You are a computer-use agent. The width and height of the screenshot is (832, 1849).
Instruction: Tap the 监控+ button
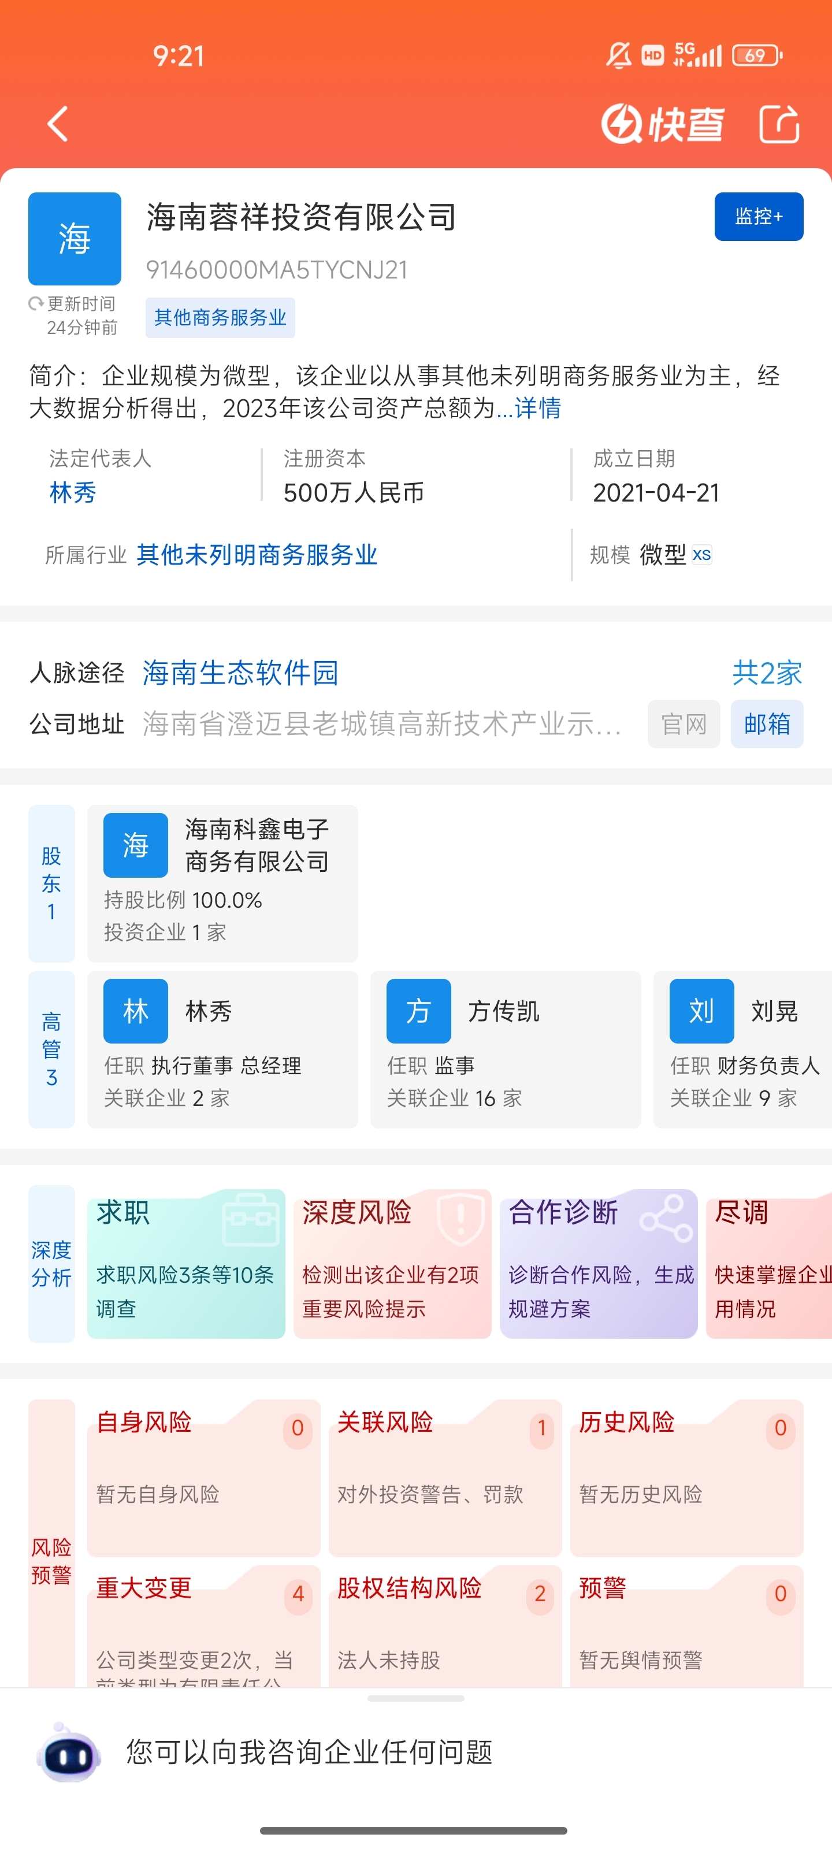point(759,216)
